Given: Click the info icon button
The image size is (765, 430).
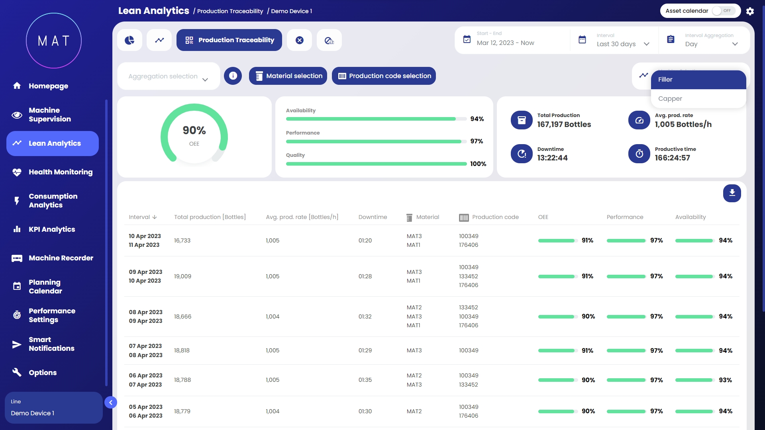Looking at the screenshot, I should point(233,76).
